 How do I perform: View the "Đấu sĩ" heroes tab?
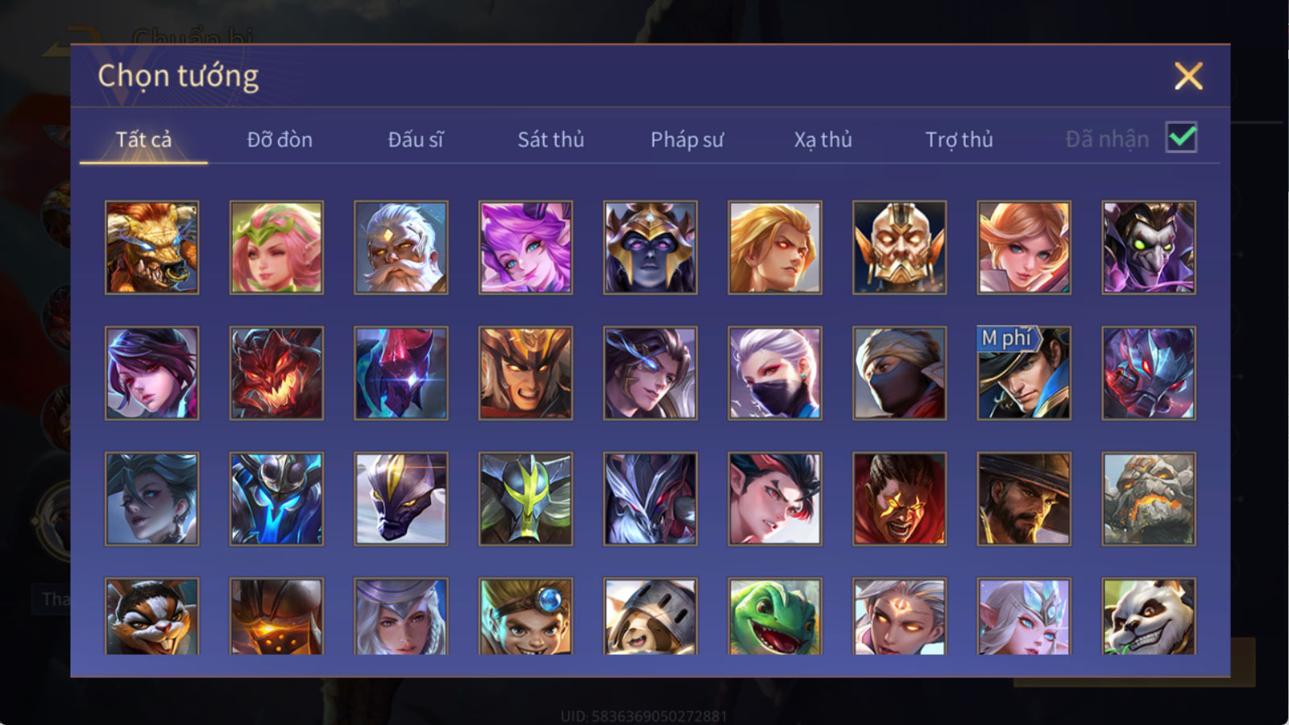[416, 139]
